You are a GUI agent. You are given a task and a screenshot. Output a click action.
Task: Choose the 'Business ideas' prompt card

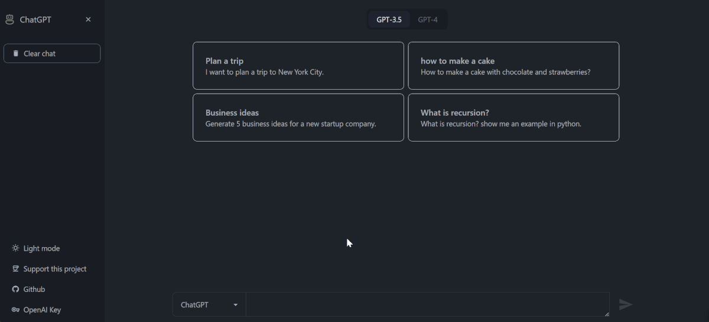(x=298, y=117)
